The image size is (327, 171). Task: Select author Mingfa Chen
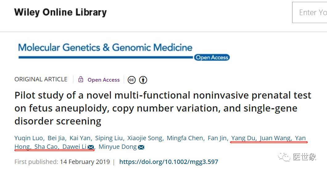pyautogui.click(x=185, y=138)
